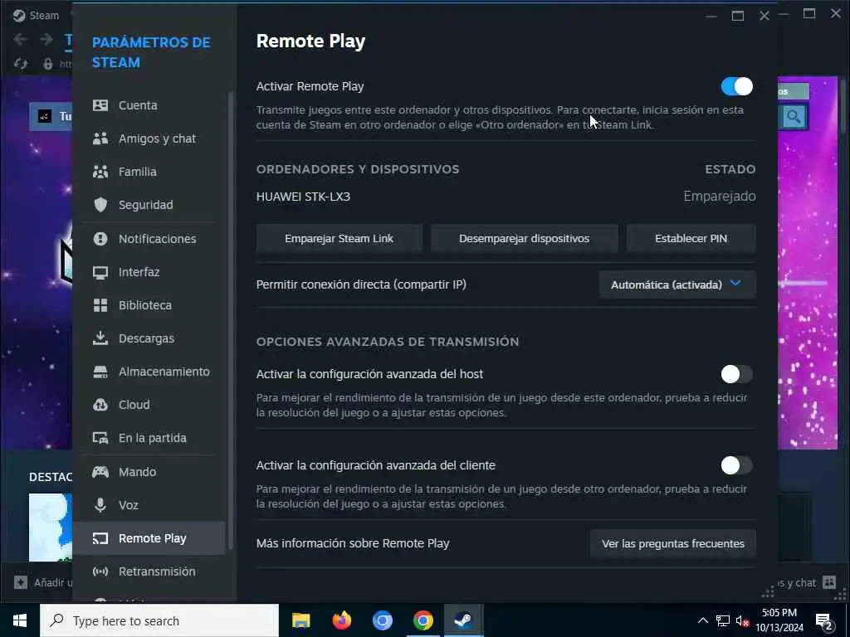Open the Windows notification center icon

(824, 622)
